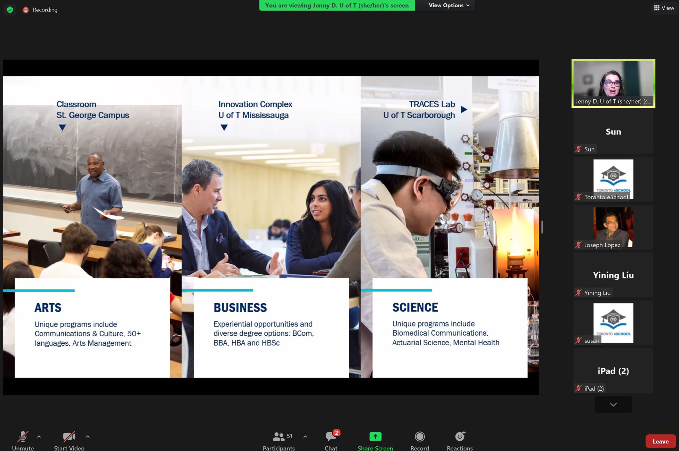
Task: Select iPad (2) participant tile
Action: (x=613, y=371)
